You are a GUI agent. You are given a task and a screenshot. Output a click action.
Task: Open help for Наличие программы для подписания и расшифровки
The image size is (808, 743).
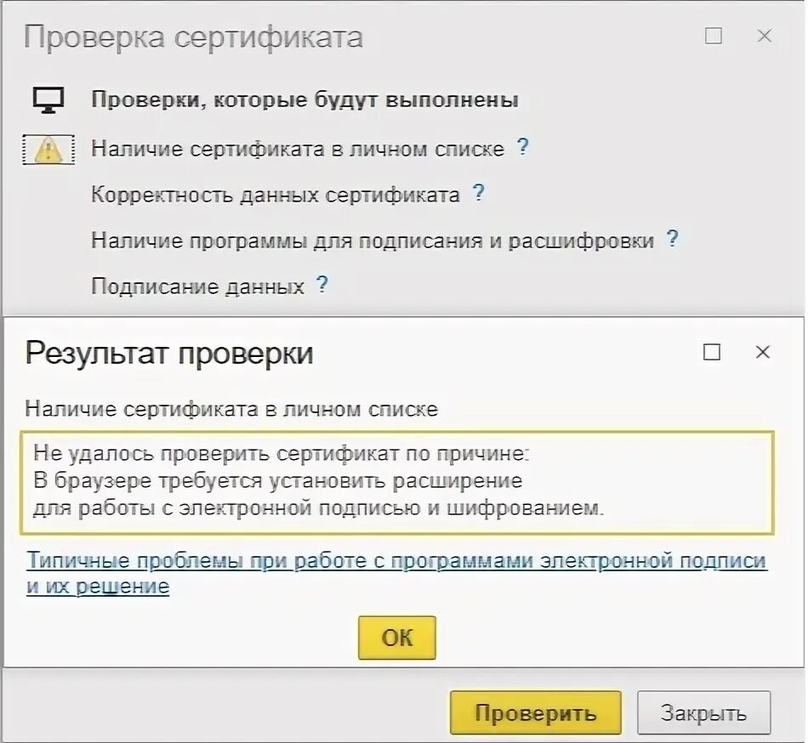[x=672, y=239]
